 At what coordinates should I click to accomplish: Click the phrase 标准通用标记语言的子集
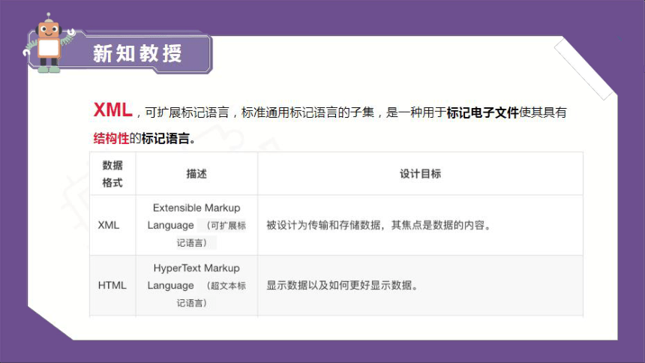point(307,112)
